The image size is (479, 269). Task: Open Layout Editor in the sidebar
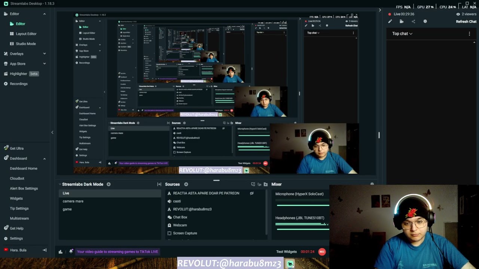point(26,34)
